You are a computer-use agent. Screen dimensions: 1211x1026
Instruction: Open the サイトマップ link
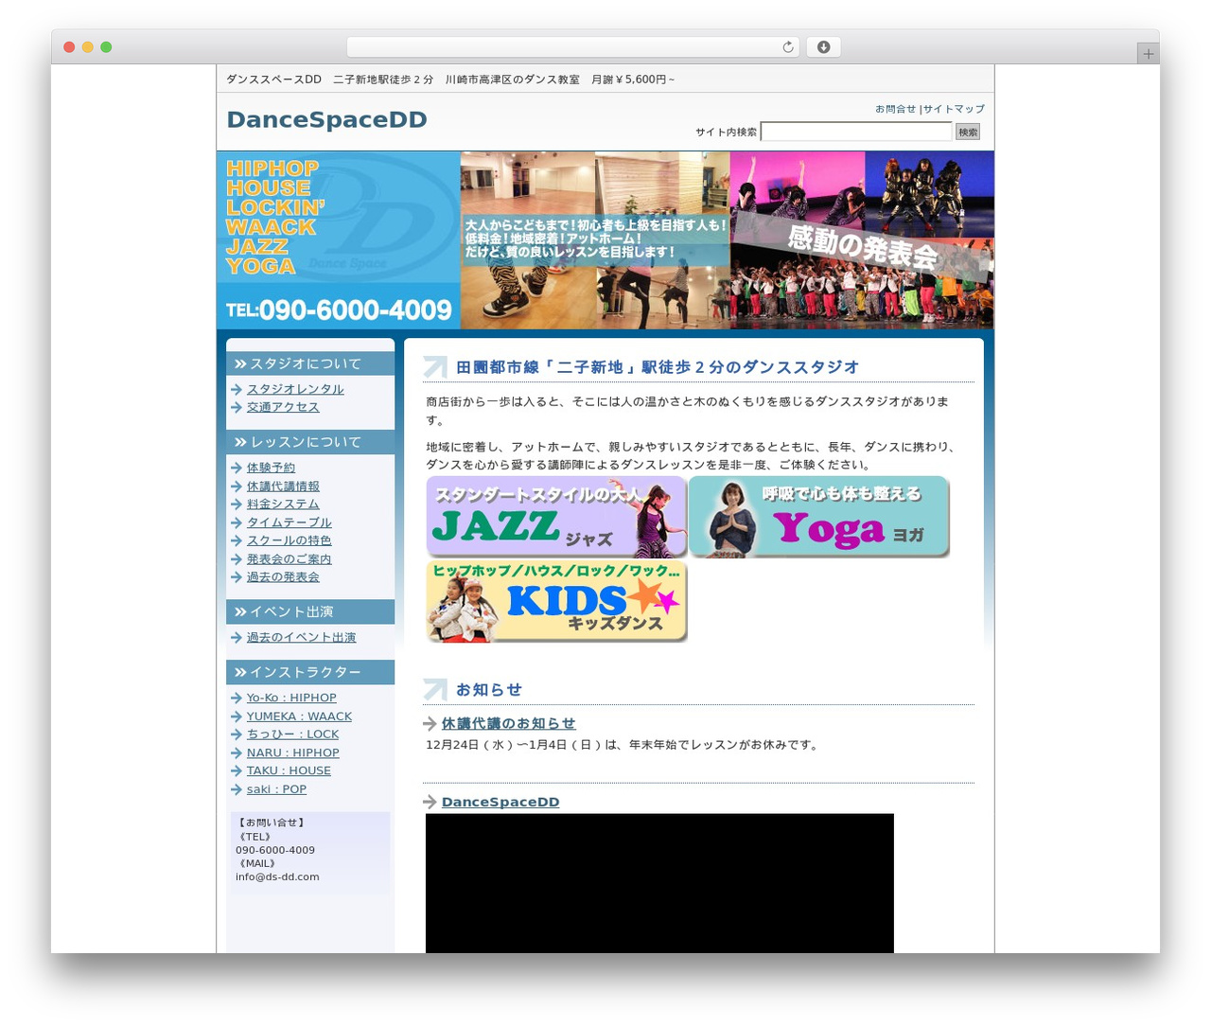[954, 109]
